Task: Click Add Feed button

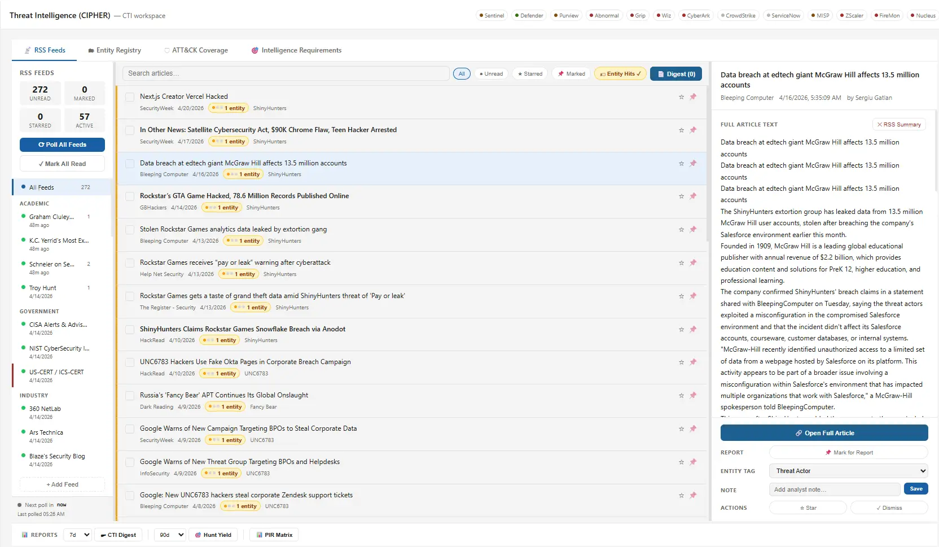Action: (x=62, y=484)
